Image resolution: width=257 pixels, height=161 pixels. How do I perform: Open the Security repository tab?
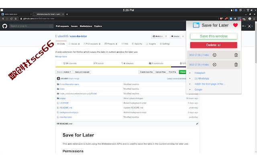click(x=137, y=44)
